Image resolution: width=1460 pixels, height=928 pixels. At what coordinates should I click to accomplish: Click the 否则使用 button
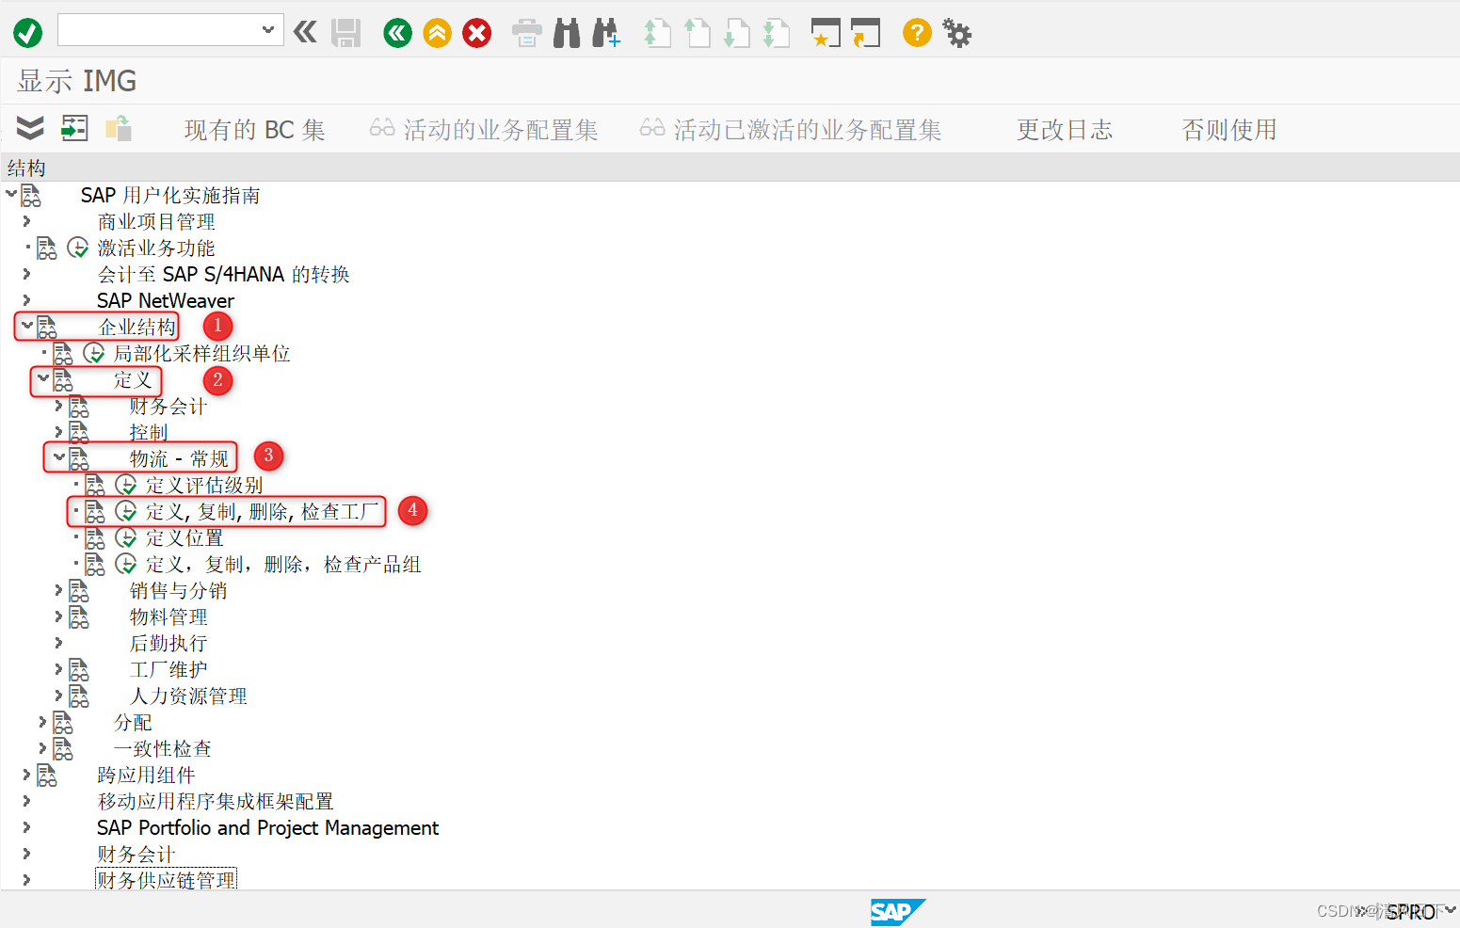(1228, 129)
